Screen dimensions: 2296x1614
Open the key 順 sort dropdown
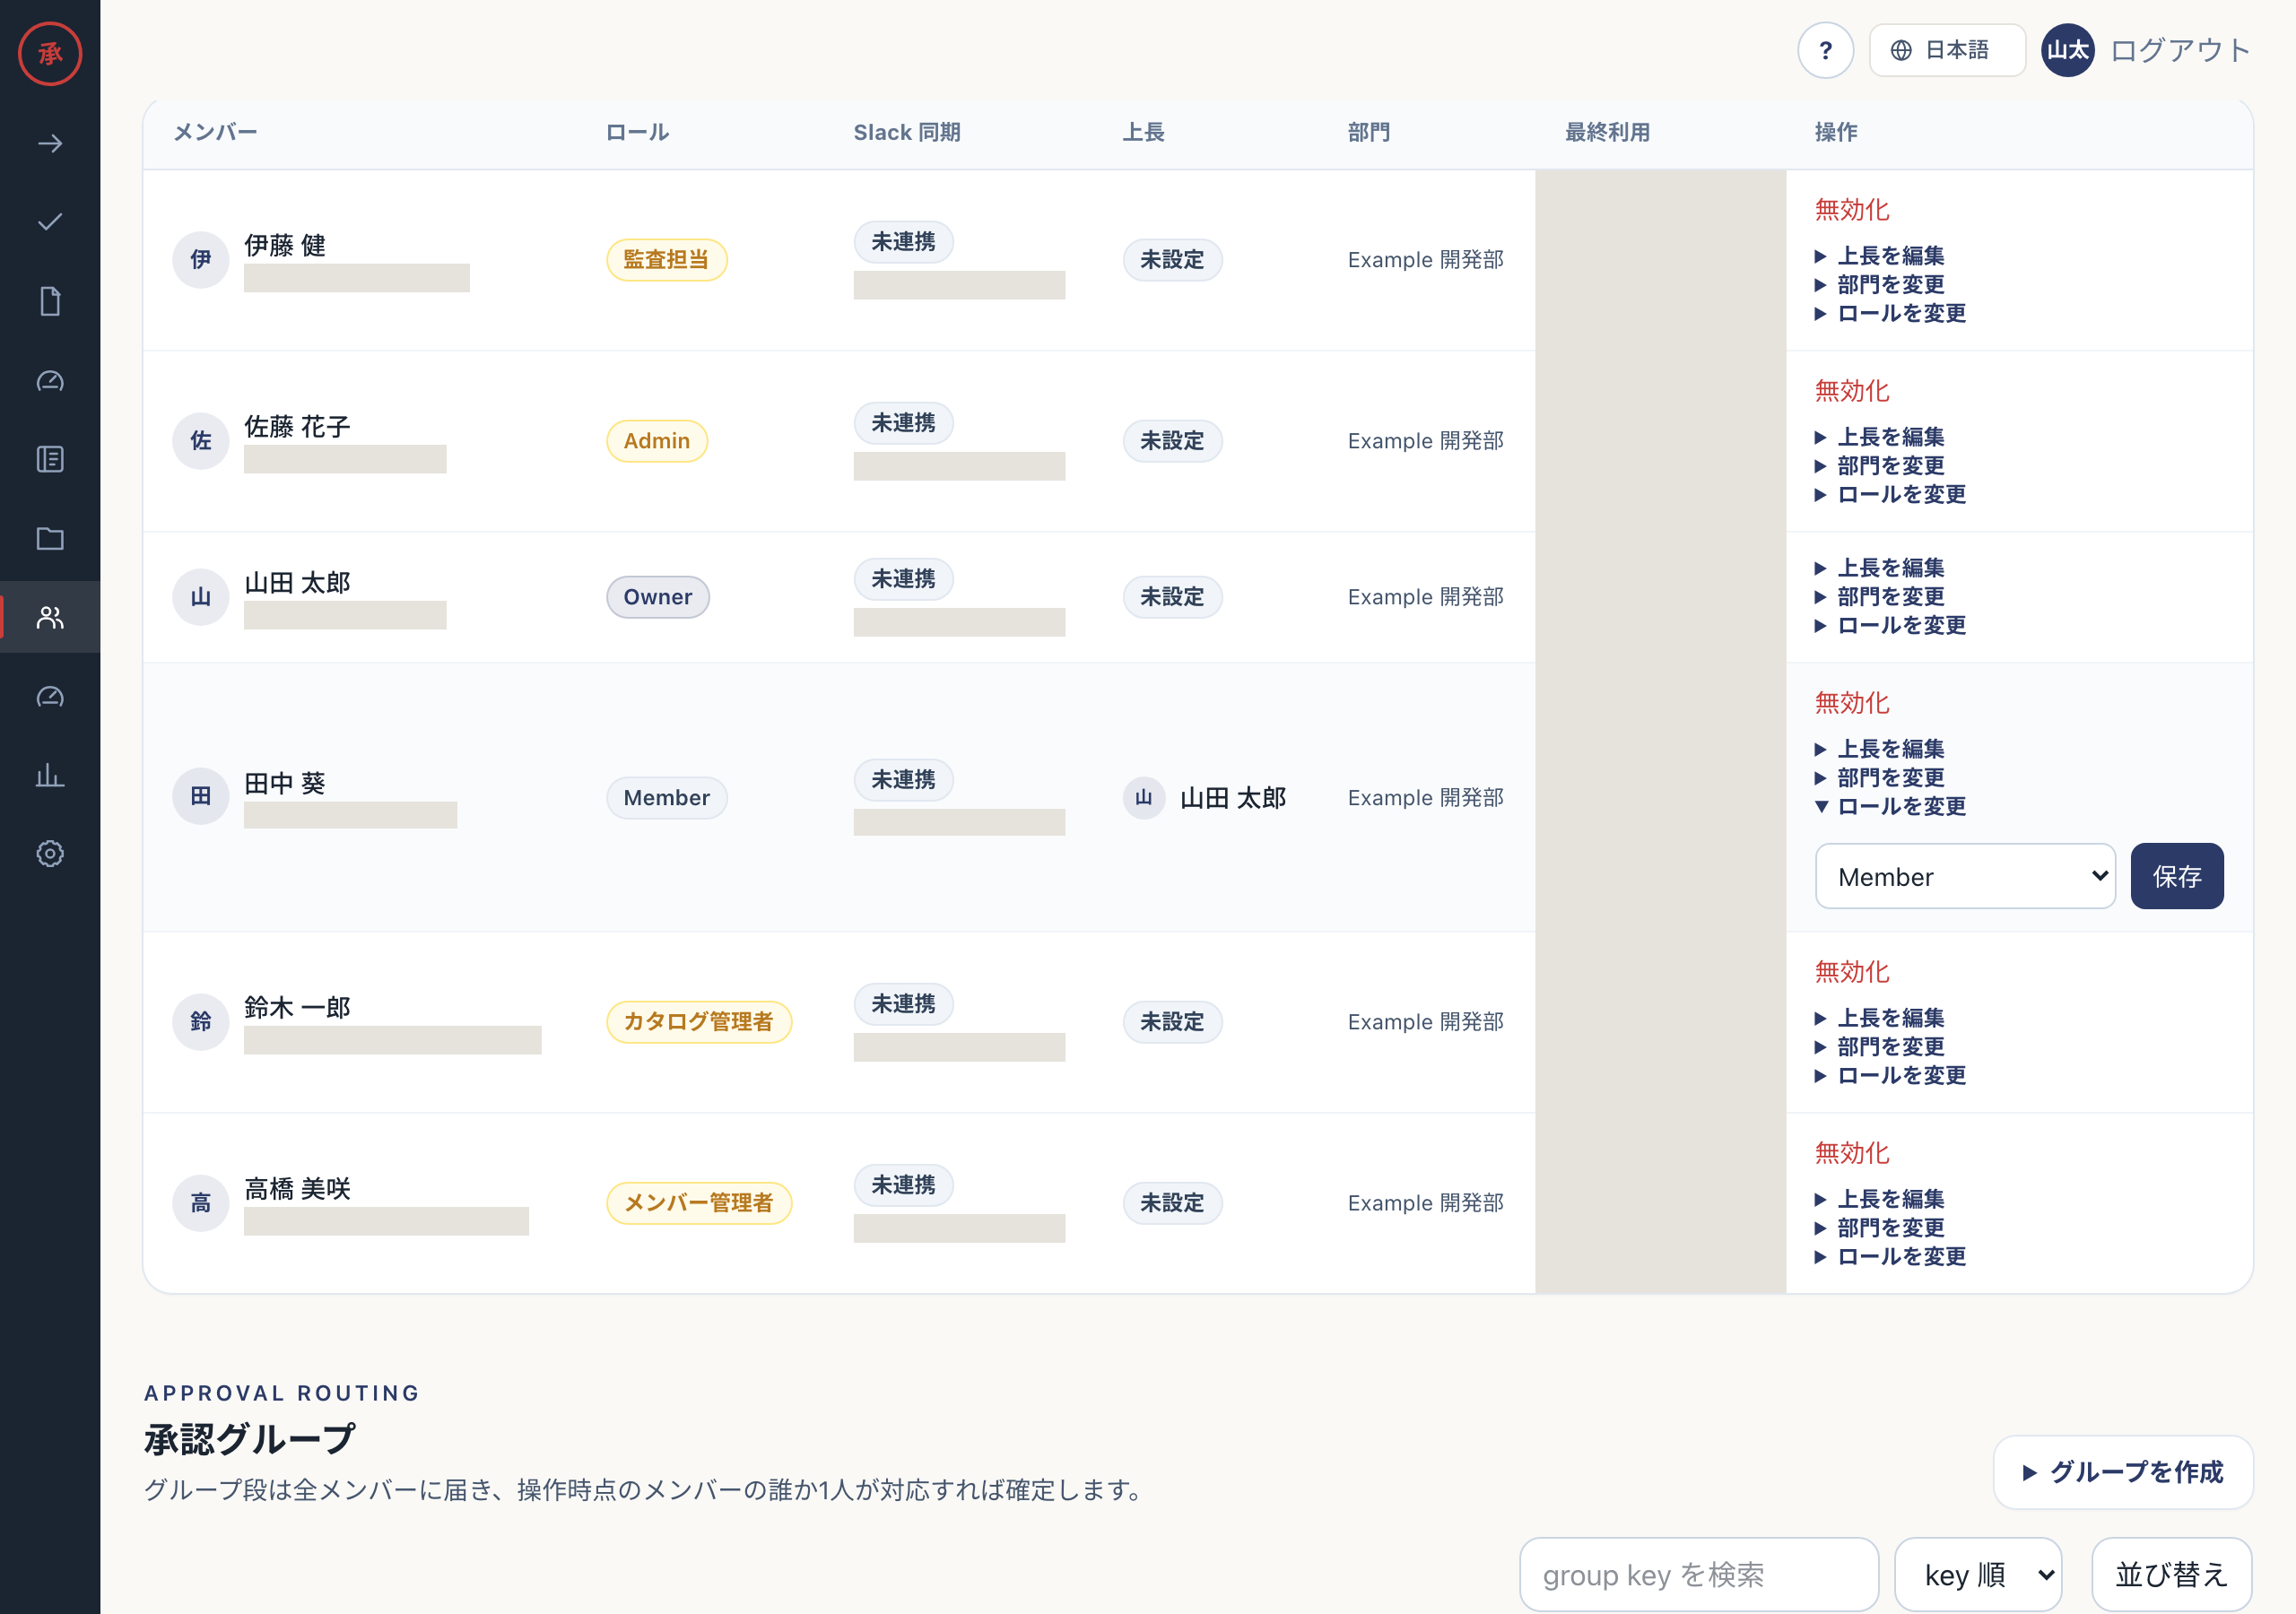1978,1574
